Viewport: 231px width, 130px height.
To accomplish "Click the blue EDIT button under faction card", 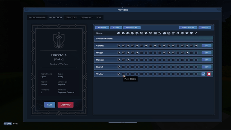I will 50,105.
